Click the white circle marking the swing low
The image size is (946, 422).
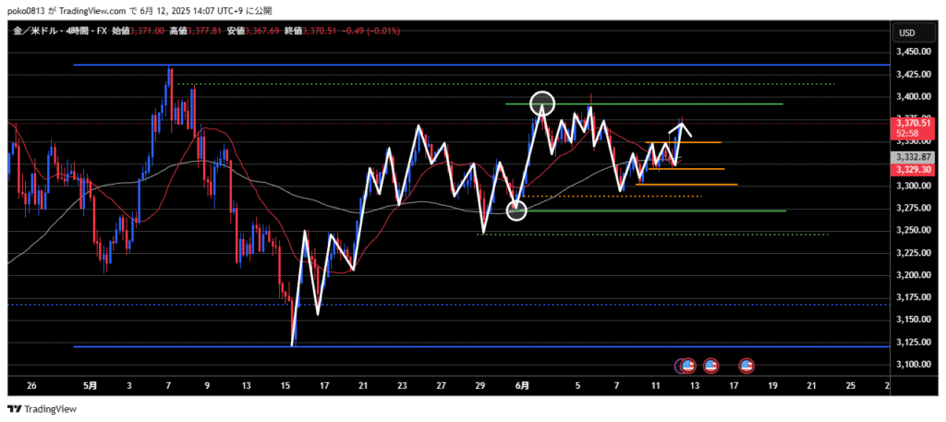click(x=517, y=211)
